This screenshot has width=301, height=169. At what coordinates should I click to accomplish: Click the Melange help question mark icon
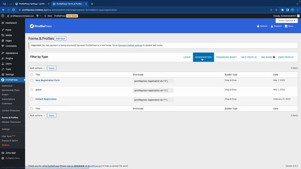274,57
